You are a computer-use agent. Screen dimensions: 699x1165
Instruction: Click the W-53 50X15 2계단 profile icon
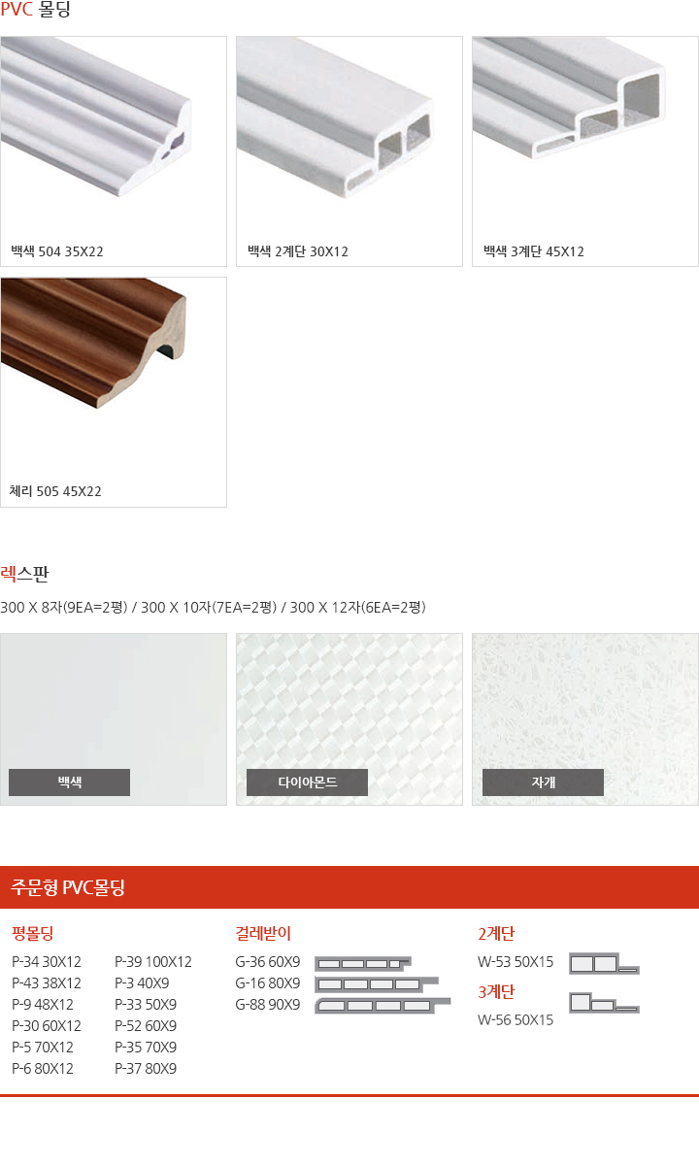(x=604, y=963)
